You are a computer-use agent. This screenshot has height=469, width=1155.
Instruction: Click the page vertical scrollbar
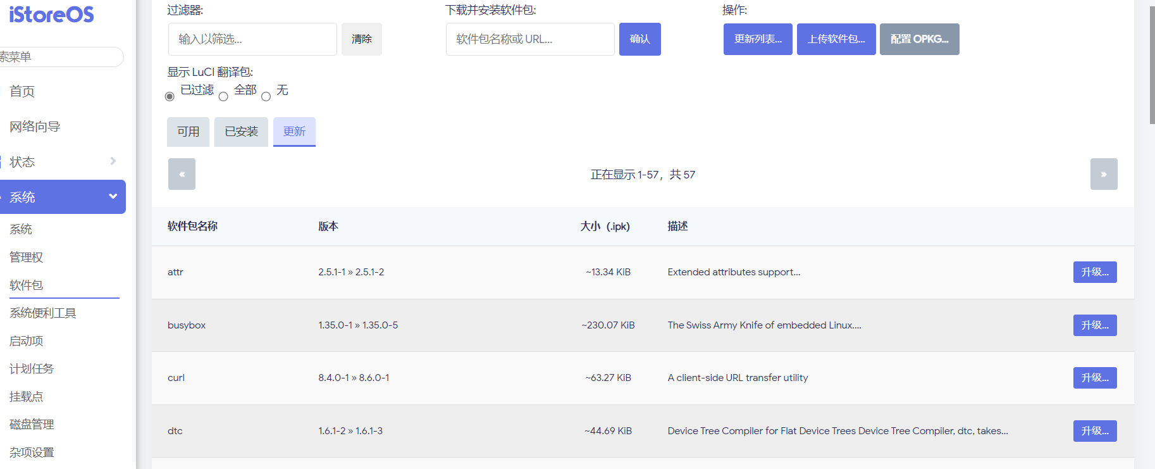click(x=1151, y=63)
